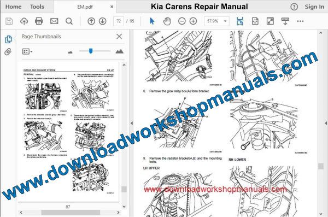This screenshot has height=217, width=328.
Task: Select page 87 thumbnail
Action: tap(69, 132)
